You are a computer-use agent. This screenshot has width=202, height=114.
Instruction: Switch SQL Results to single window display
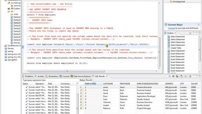tap(182, 76)
